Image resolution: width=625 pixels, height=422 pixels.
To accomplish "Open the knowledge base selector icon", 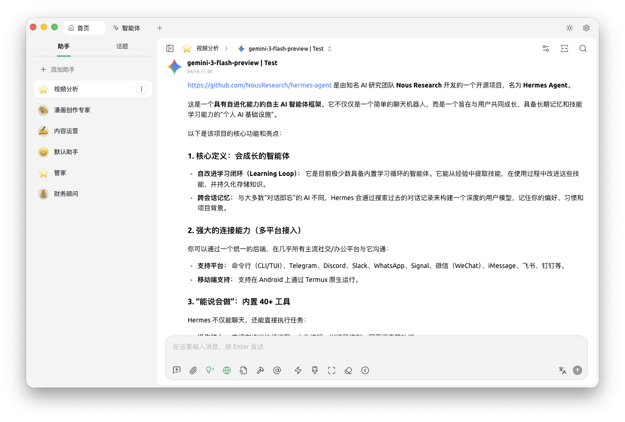I will (x=243, y=370).
